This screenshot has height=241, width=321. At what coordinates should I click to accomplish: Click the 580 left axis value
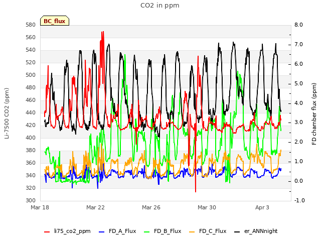click(x=31, y=25)
